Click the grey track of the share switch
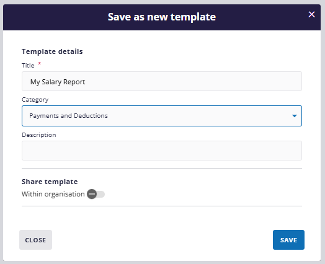The width and height of the screenshot is (325, 264). 101,194
